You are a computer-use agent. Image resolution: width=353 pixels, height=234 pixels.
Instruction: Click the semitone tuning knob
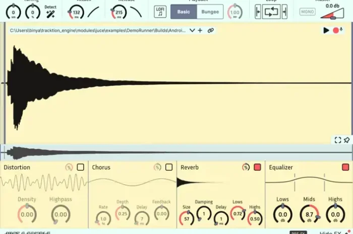pos(13,13)
